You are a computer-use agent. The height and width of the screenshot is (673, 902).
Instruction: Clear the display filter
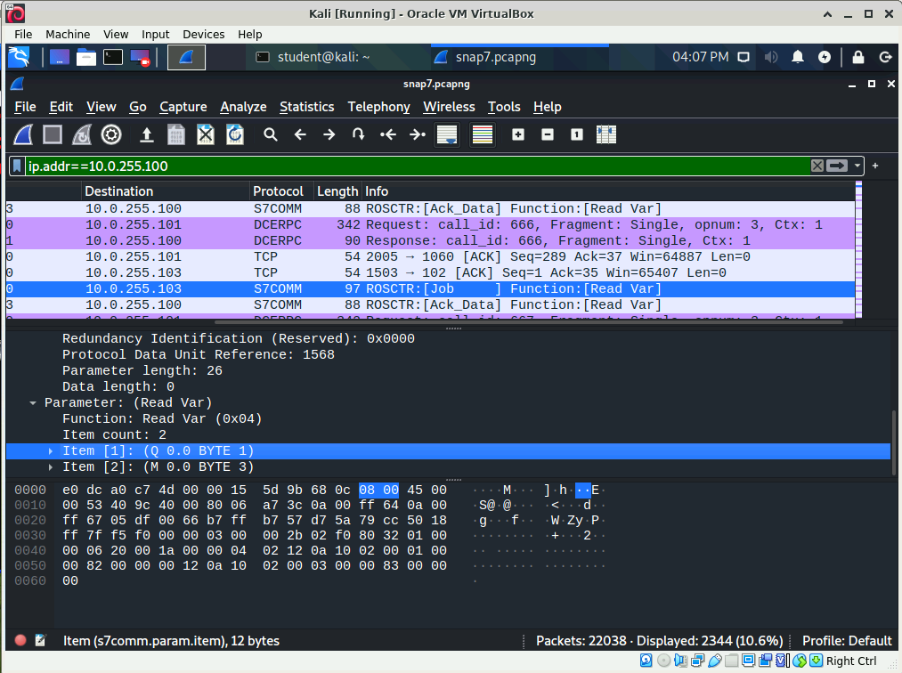[817, 166]
